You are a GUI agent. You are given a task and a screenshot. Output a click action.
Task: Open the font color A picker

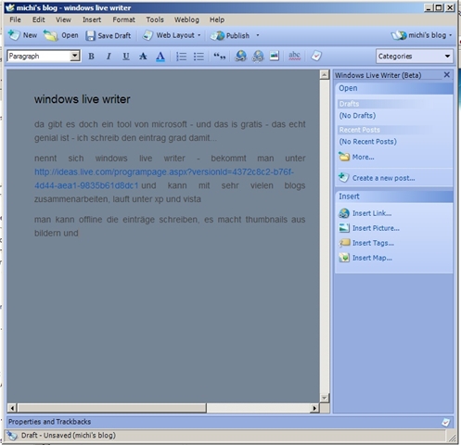pos(160,57)
